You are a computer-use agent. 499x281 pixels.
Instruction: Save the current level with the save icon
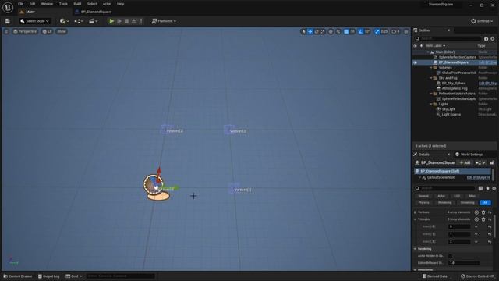[7, 21]
